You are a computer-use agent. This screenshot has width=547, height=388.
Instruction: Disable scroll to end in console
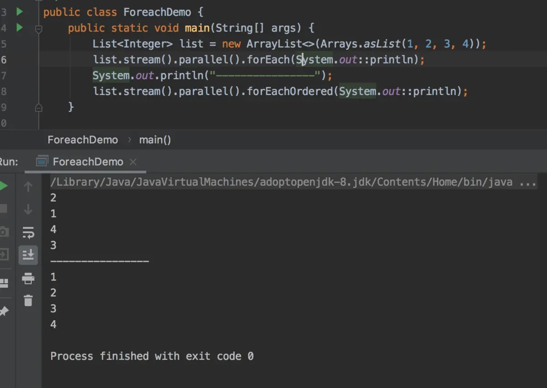coord(28,255)
